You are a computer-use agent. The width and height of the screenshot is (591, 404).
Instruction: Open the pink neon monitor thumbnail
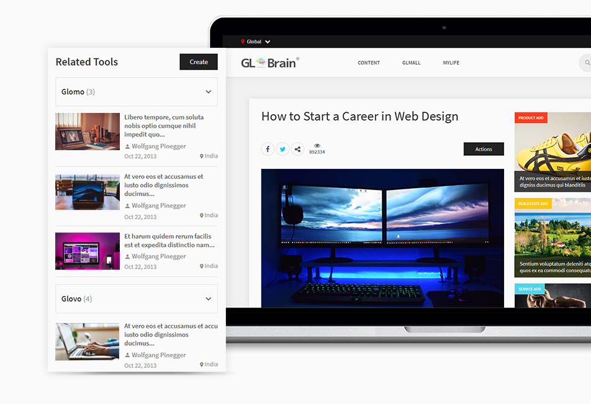(88, 251)
